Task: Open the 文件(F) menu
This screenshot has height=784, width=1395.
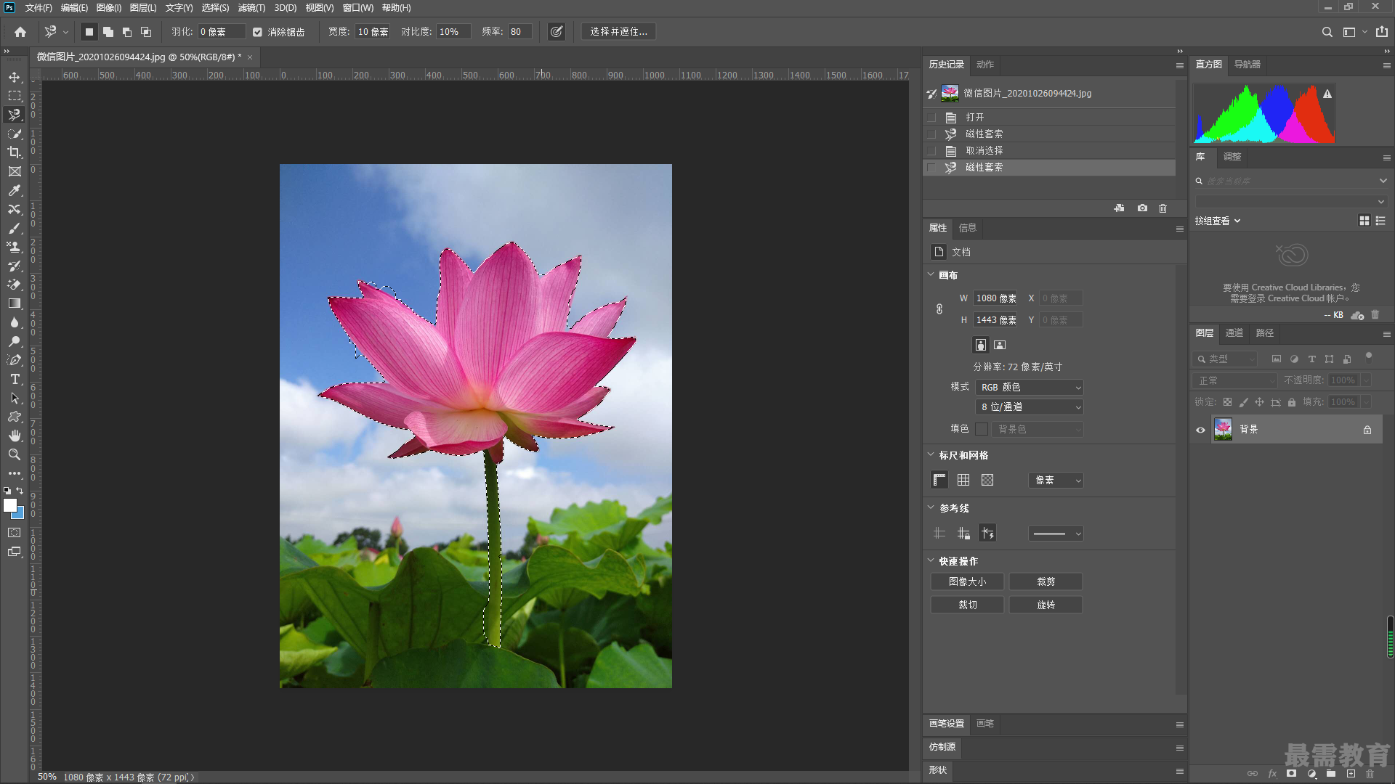Action: [x=39, y=7]
